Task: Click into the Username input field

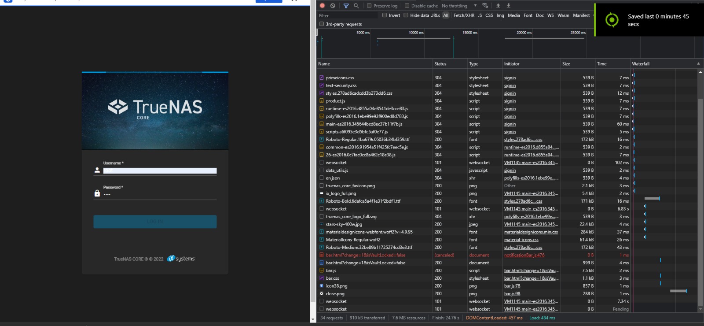Action: [160, 170]
